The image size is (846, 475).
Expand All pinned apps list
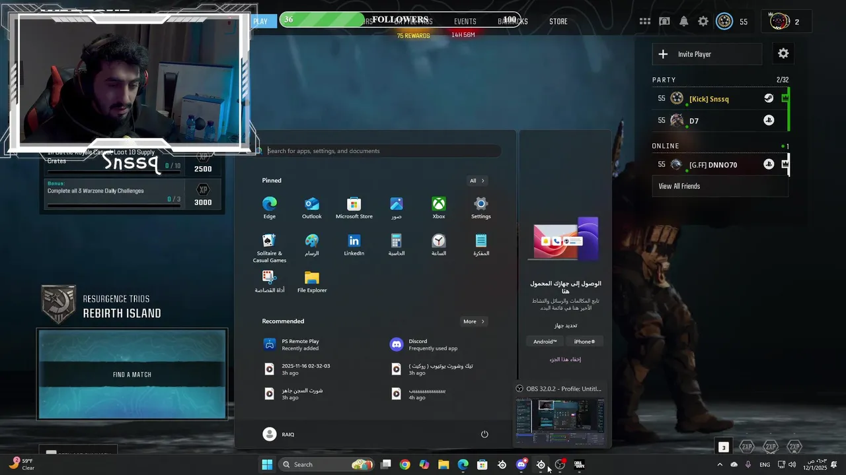pyautogui.click(x=477, y=180)
